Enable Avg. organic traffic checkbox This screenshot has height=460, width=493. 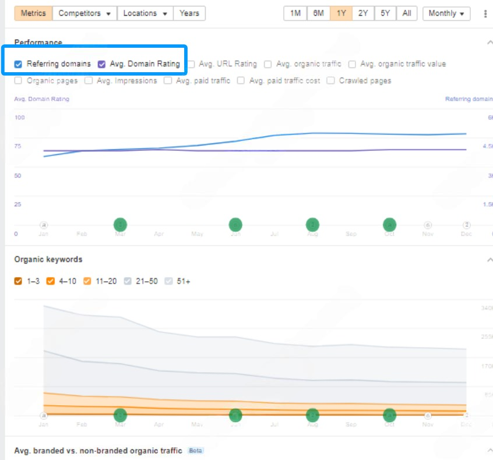pos(268,64)
